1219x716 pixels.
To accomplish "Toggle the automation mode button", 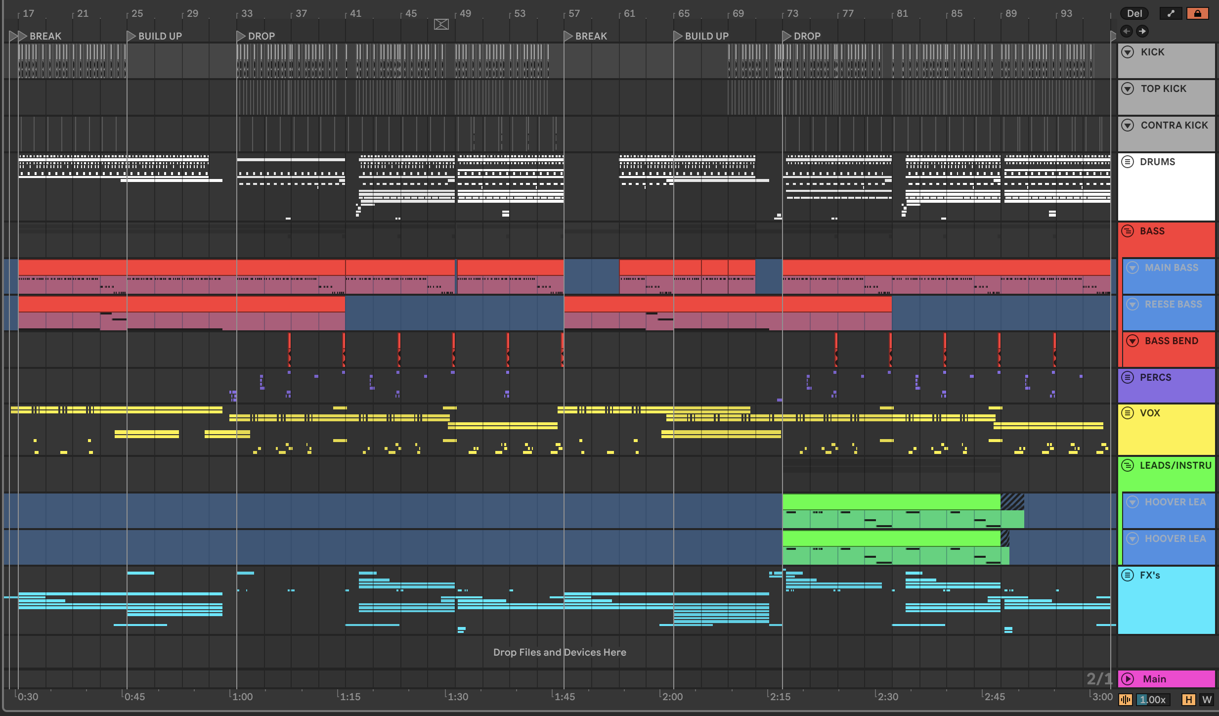I will coord(1170,13).
